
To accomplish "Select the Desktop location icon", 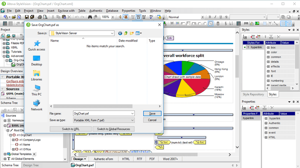I will 36,60.
